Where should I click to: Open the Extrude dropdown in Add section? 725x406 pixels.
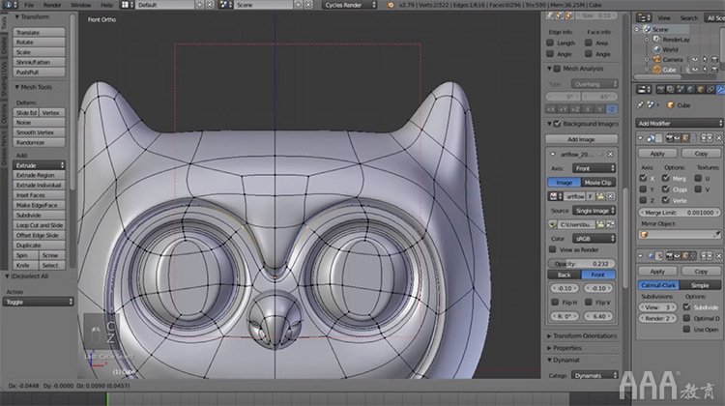40,165
